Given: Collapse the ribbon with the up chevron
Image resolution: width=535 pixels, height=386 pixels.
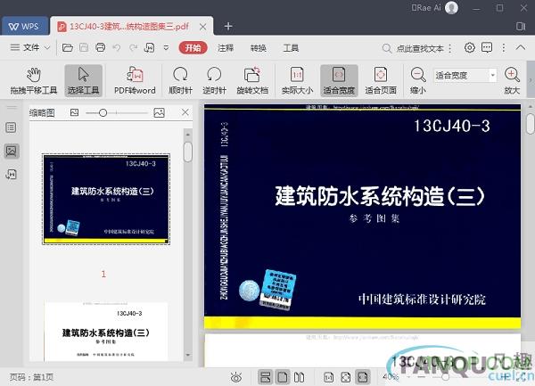Looking at the screenshot, I should click(521, 48).
